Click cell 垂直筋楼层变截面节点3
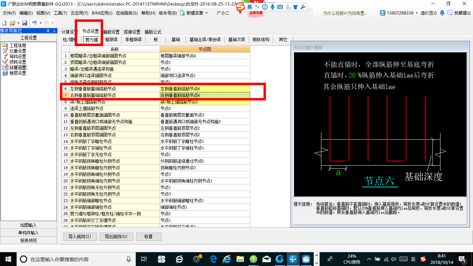The width and height of the screenshot is (473, 266). coord(205,115)
